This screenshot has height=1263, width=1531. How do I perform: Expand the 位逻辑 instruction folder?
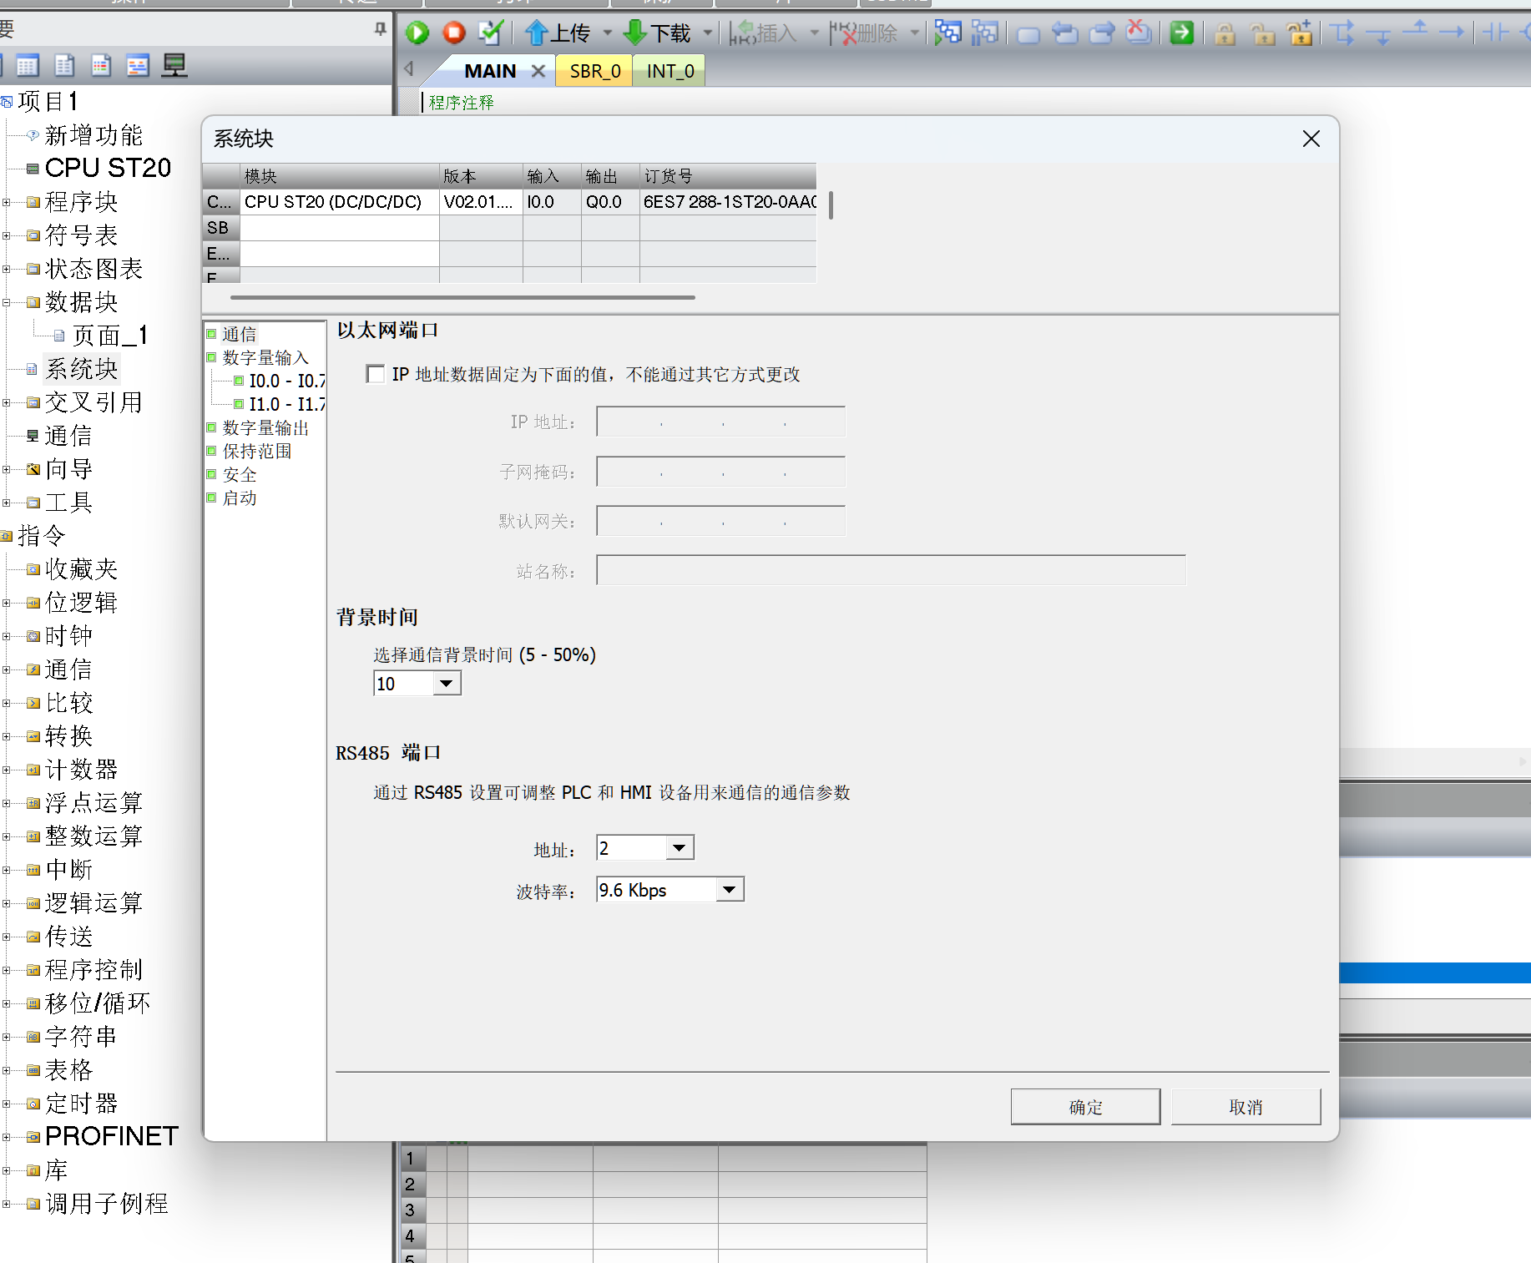[x=7, y=603]
